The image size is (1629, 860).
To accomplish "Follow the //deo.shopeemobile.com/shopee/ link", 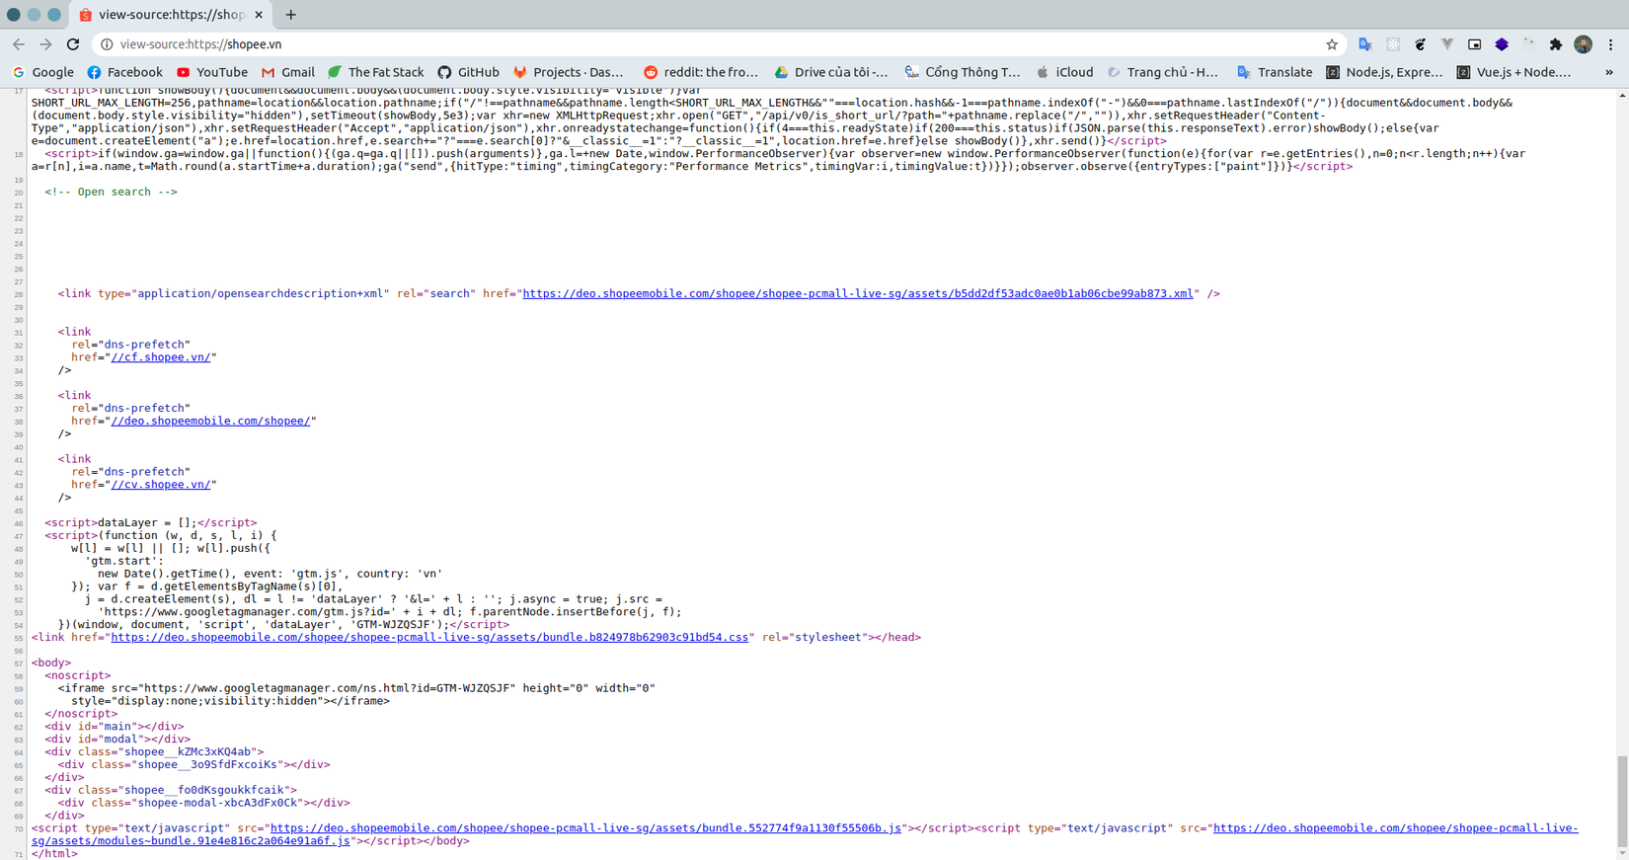I will [210, 422].
